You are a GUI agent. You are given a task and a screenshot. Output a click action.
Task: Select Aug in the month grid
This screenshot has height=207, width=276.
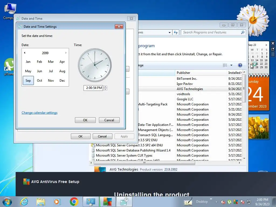pyautogui.click(x=62, y=71)
